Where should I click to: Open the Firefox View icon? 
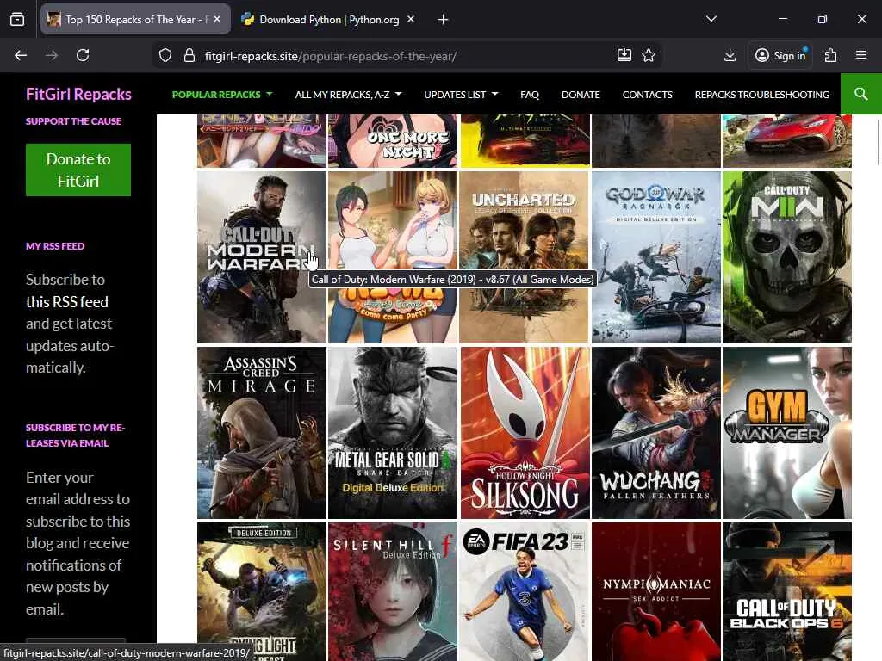(x=17, y=20)
